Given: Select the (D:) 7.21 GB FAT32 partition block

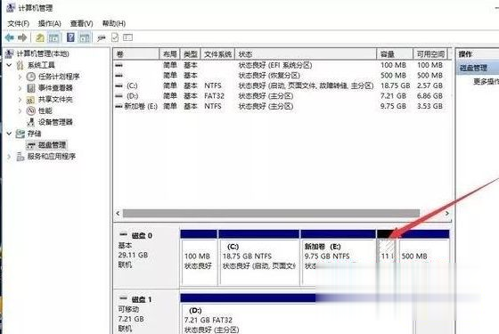Looking at the screenshot, I should pyautogui.click(x=298, y=314).
